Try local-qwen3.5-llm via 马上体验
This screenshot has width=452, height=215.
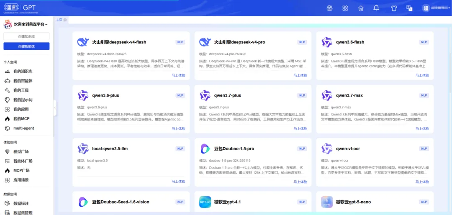click(178, 182)
